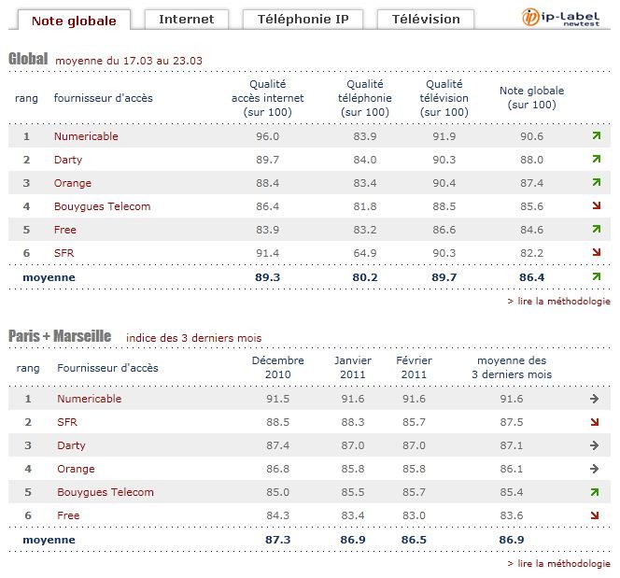
Task: Click Darty provider link in Global table
Action: coord(68,160)
